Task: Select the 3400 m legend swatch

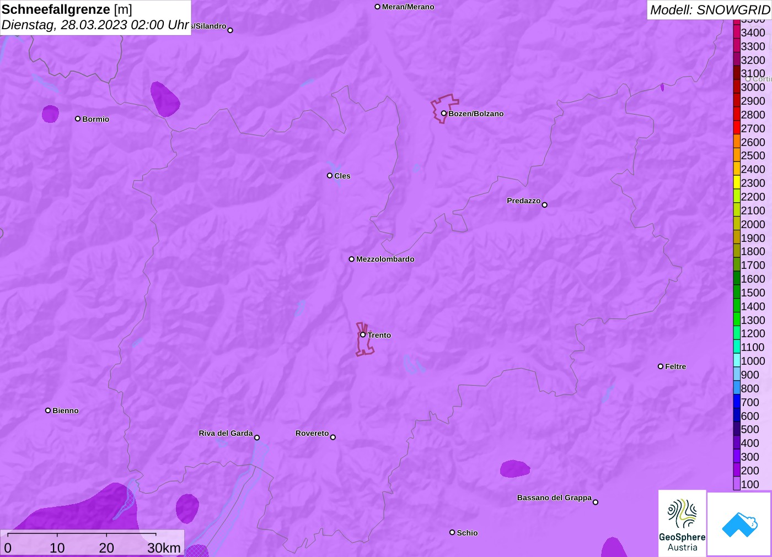Action: (737, 32)
